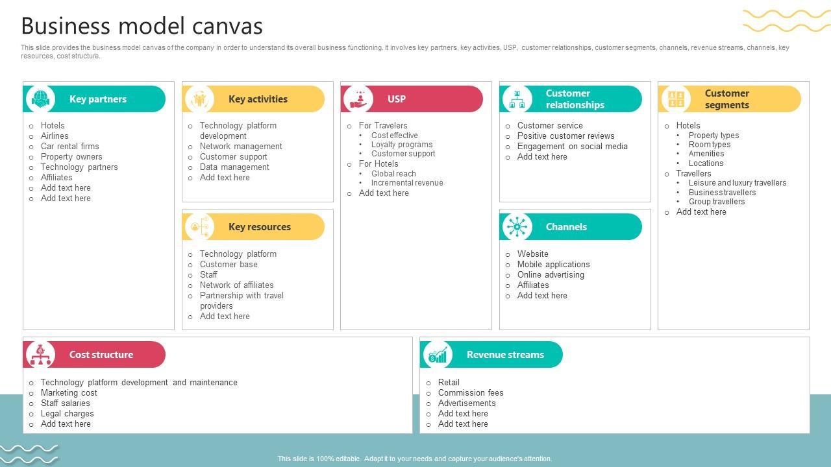Screen dimensions: 831x467
Task: Select 'Mobile applications' bullet text
Action: pos(554,265)
